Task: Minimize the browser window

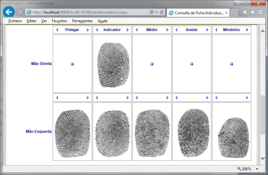Action: click(x=238, y=4)
